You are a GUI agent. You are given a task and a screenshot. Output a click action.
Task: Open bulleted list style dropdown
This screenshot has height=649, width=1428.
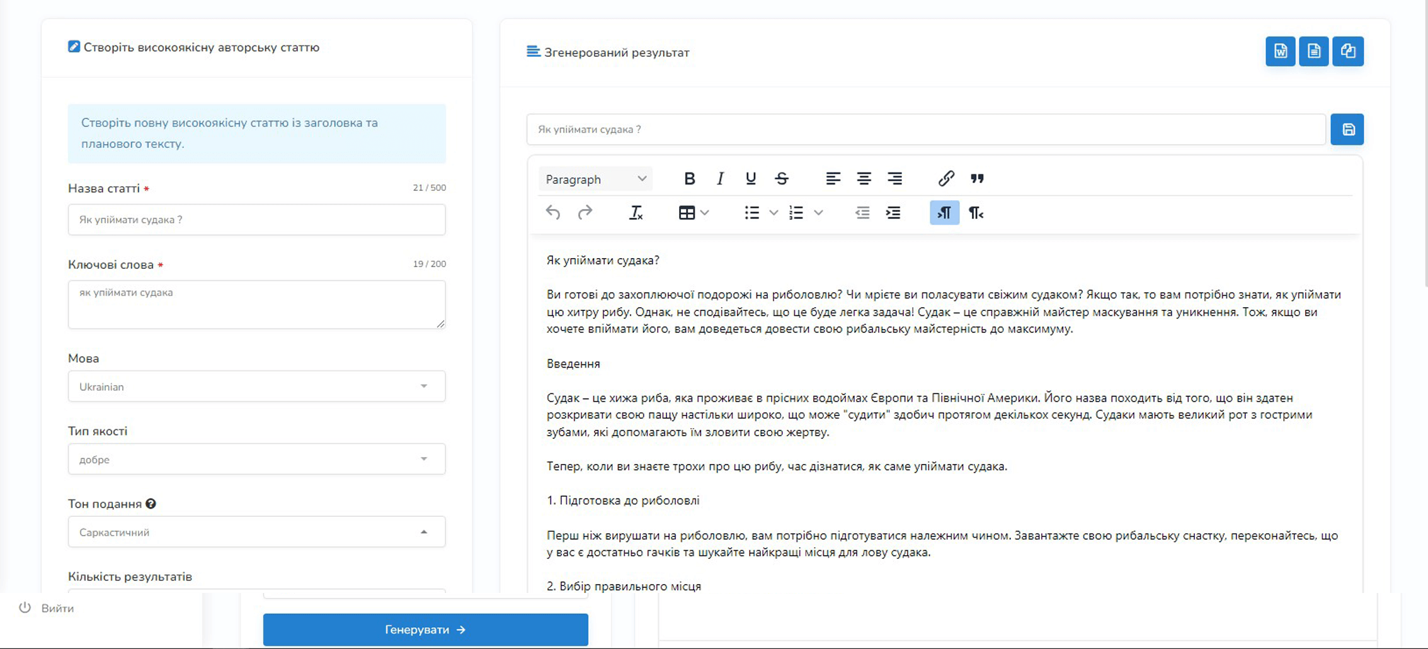[x=774, y=213]
